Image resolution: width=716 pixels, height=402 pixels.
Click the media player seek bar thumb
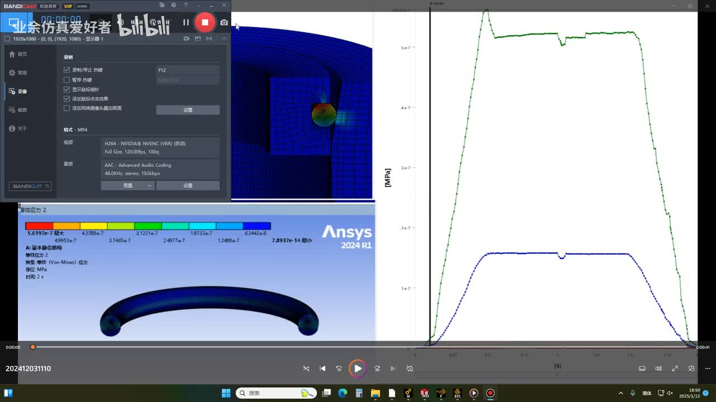click(x=33, y=347)
